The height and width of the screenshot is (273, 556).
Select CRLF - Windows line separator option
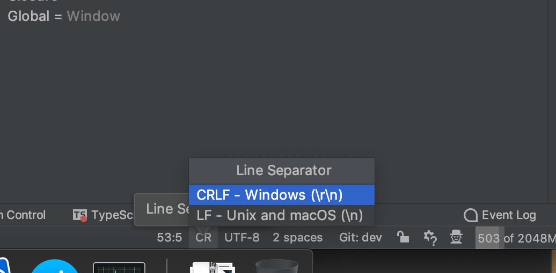(270, 195)
